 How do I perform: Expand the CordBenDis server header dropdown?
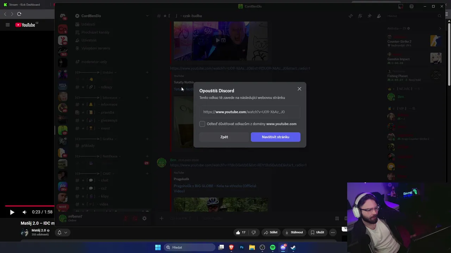[147, 16]
